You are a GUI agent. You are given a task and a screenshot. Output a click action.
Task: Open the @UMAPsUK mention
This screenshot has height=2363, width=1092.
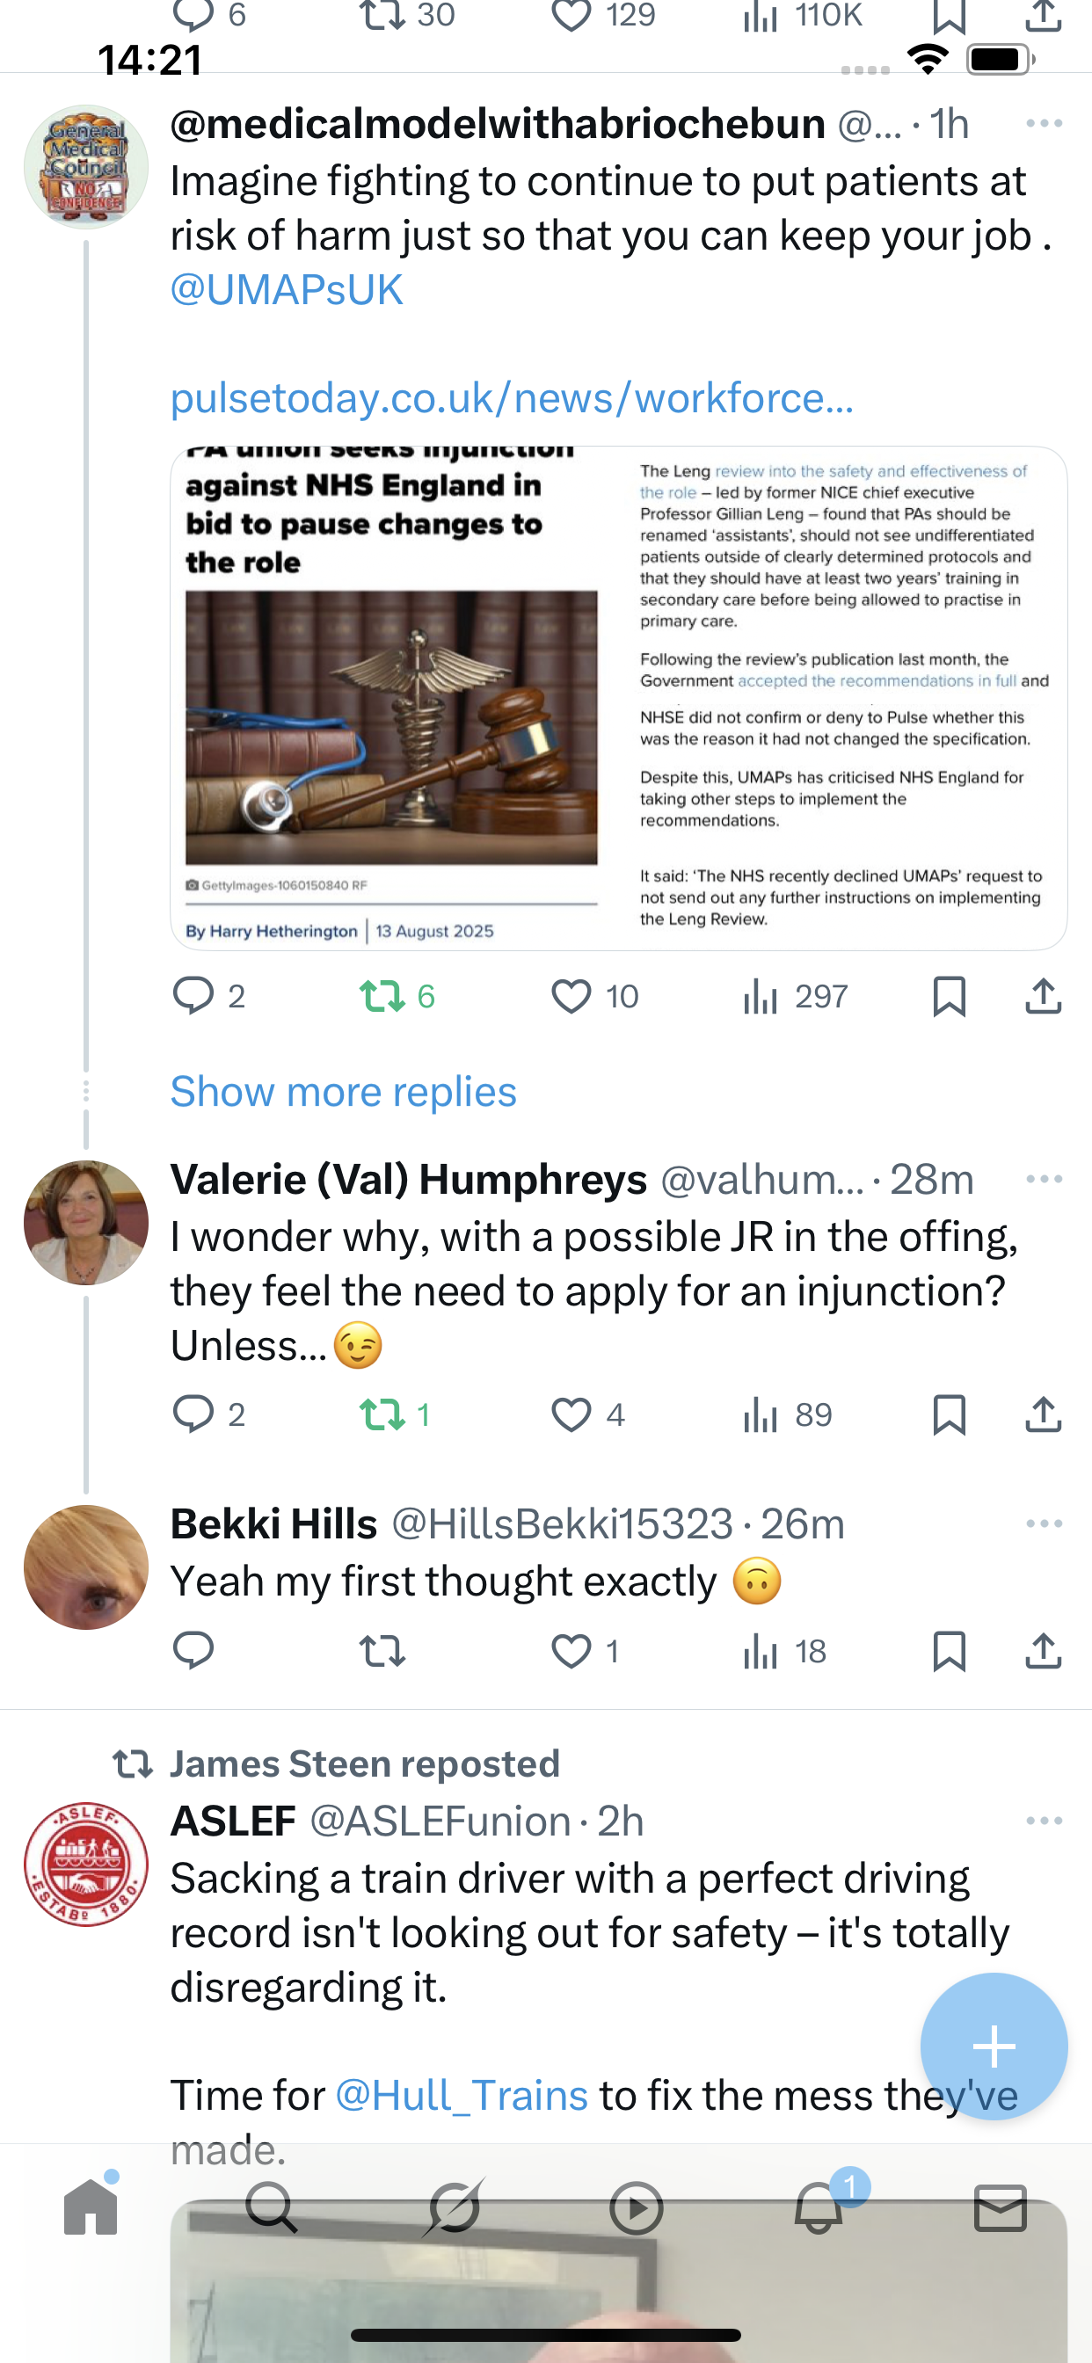click(x=287, y=290)
